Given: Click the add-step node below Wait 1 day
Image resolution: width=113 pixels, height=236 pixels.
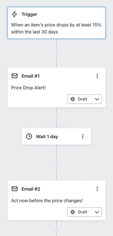Looking at the screenshot, I should point(56,163).
